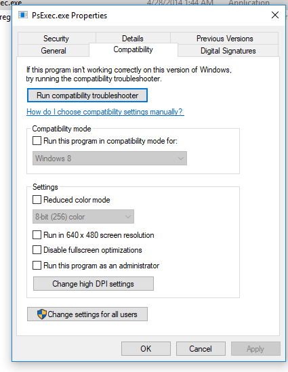The image size is (288, 372).
Task: Tick the Reduced color mode checkbox
Action: click(37, 199)
